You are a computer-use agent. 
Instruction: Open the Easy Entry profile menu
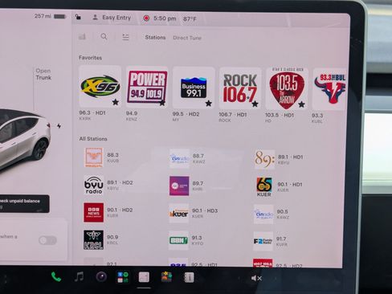pyautogui.click(x=112, y=18)
